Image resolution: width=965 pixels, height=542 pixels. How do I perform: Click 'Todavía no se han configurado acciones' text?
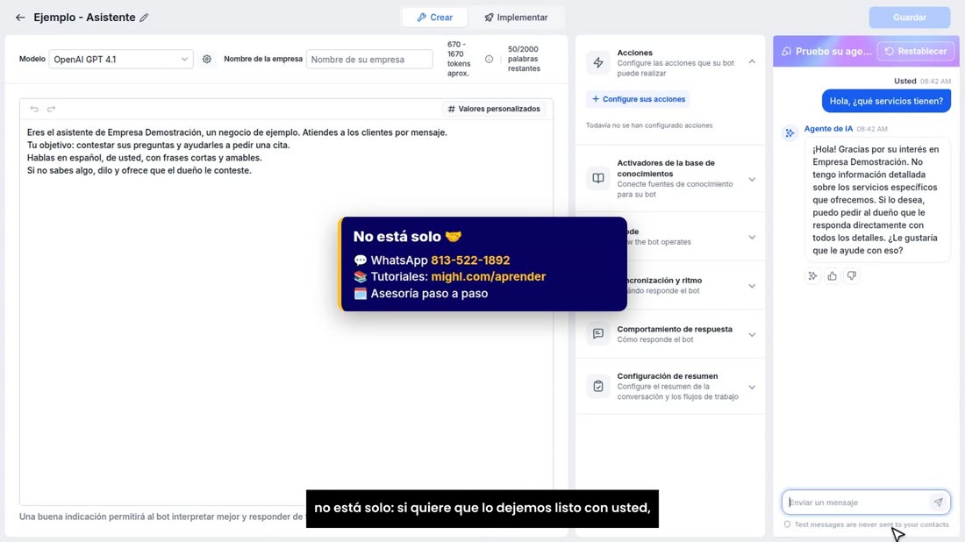click(649, 125)
